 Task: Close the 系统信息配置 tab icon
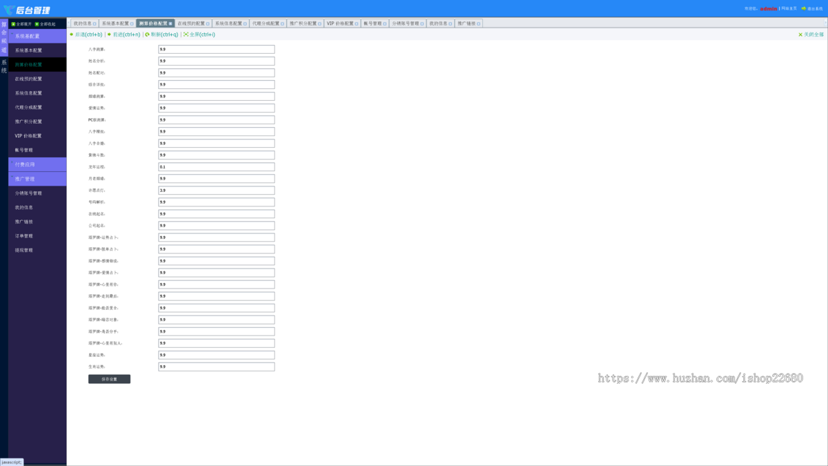[x=245, y=23]
